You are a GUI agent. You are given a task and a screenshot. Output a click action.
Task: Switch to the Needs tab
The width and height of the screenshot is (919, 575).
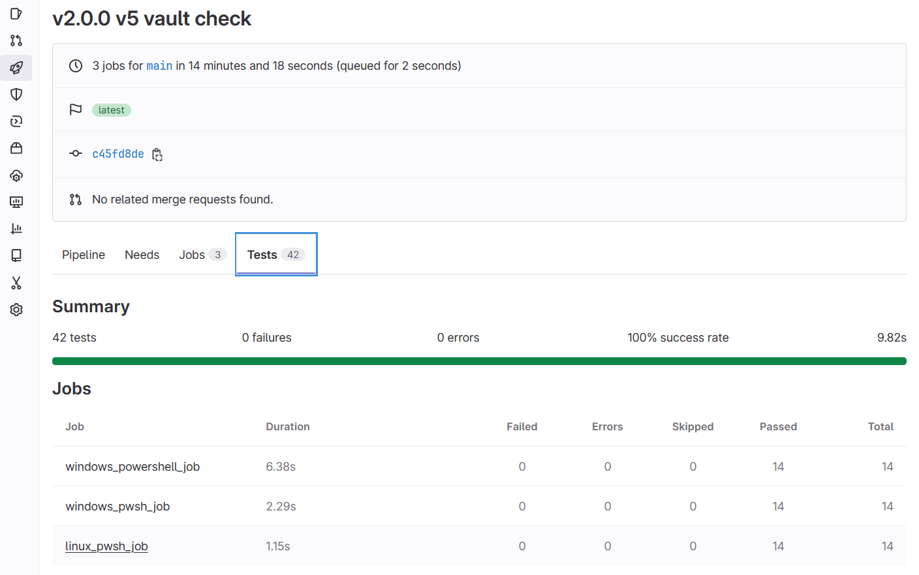coord(142,255)
